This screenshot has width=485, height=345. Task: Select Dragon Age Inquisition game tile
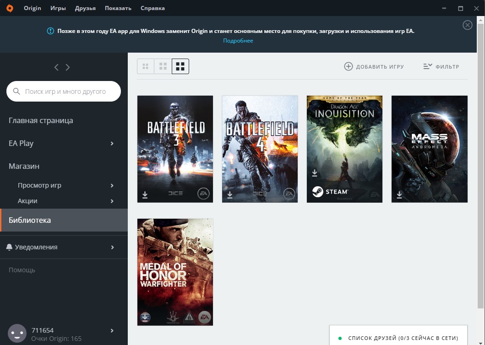[x=344, y=149]
